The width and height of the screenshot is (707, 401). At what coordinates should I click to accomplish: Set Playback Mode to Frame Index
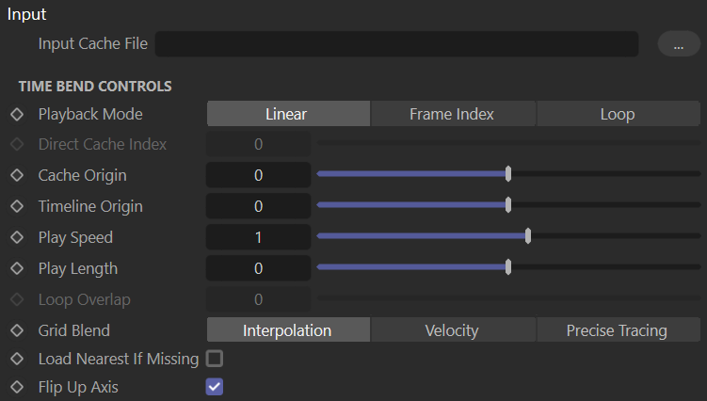tap(452, 114)
